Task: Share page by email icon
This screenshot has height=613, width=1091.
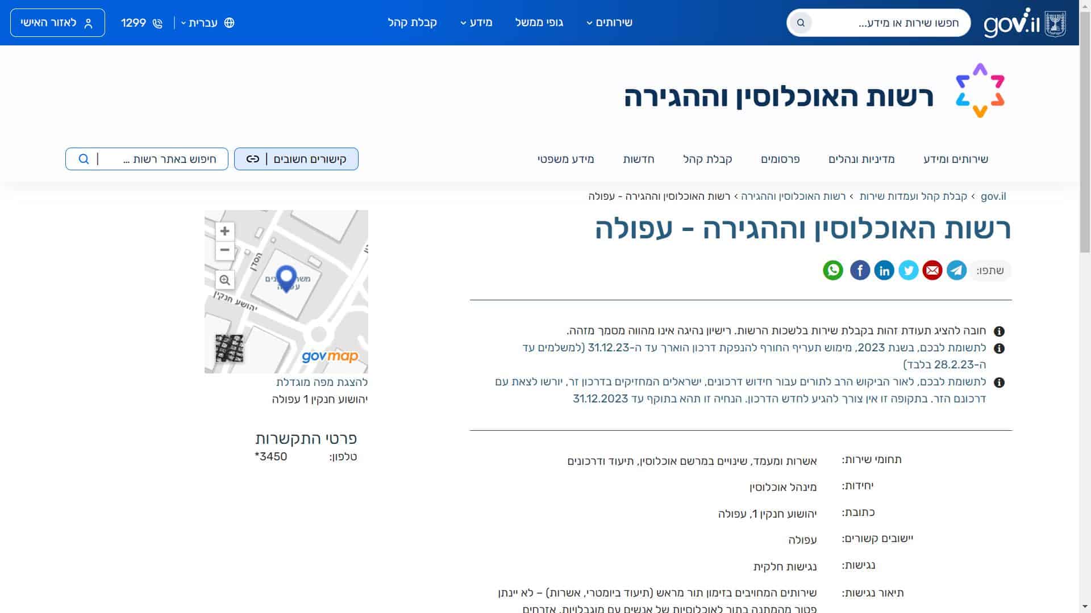Action: (932, 270)
